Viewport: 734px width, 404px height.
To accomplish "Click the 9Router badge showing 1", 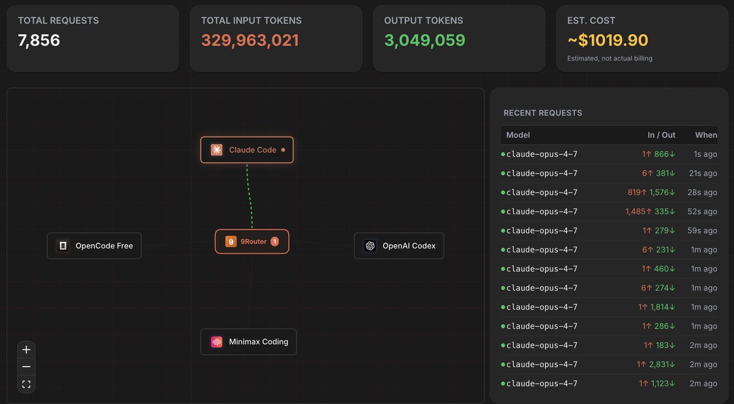I will coord(275,242).
